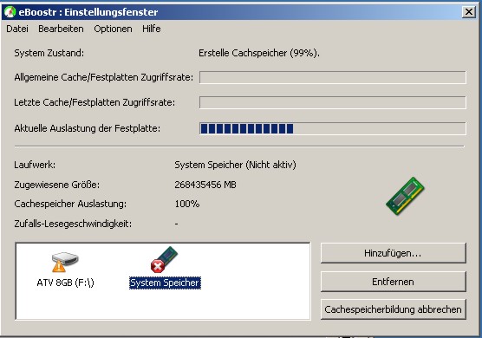Open the Hilfe menu
The image size is (482, 338).
(151, 29)
